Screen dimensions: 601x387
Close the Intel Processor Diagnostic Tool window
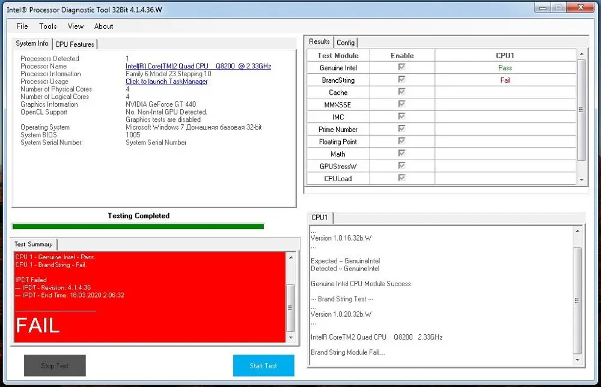pos(580,7)
